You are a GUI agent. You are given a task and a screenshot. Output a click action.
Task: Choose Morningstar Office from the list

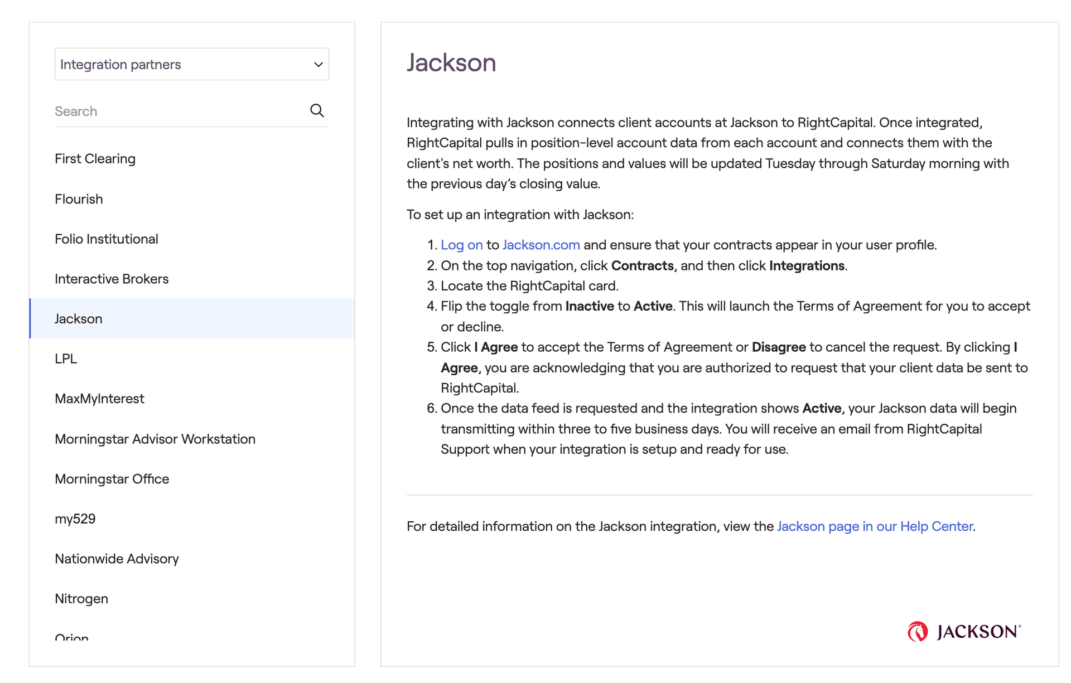click(x=112, y=479)
